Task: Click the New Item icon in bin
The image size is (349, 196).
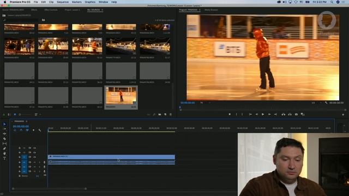Action: pyautogui.click(x=165, y=114)
